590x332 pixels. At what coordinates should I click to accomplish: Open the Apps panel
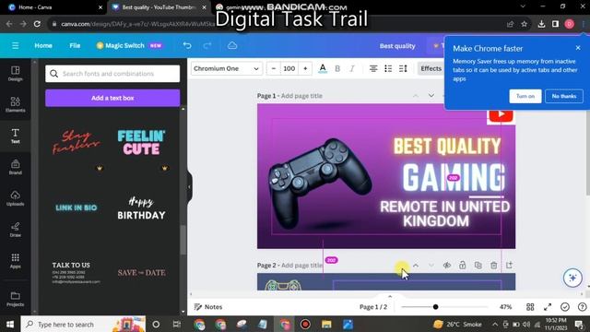(x=15, y=261)
